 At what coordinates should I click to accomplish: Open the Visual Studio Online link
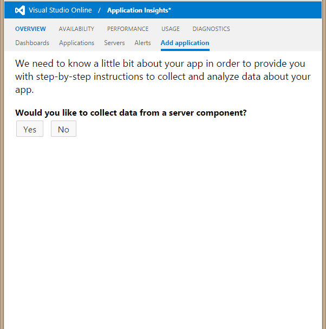[x=60, y=10]
